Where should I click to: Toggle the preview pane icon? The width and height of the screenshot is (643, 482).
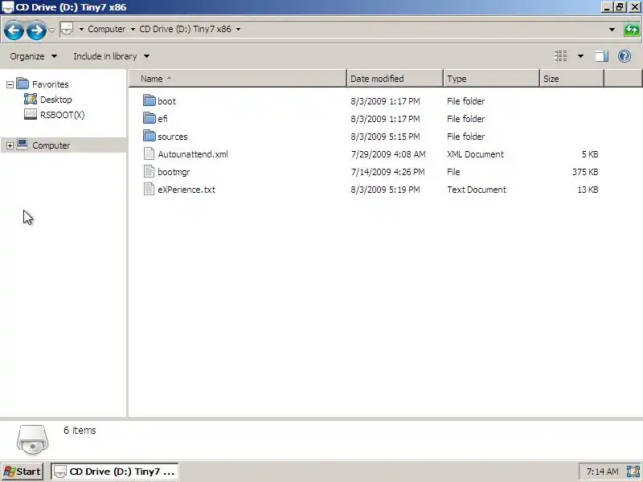pos(601,56)
